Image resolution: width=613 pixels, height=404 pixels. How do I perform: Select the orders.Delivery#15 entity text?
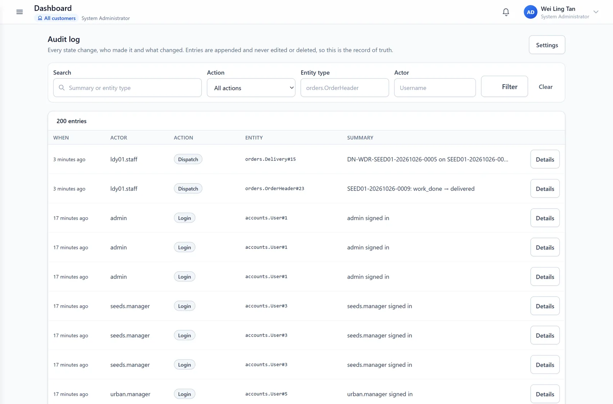pyautogui.click(x=270, y=159)
